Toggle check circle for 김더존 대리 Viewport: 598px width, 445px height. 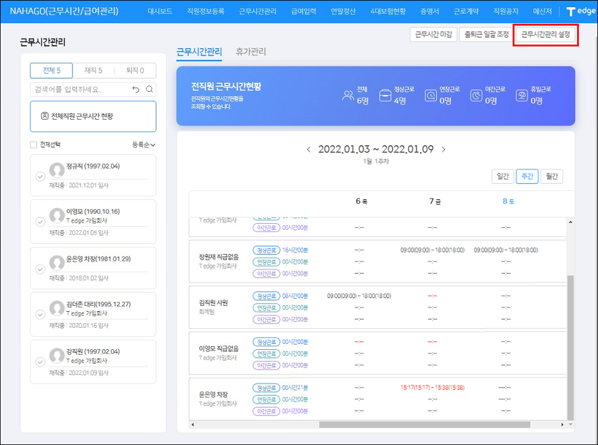point(40,315)
